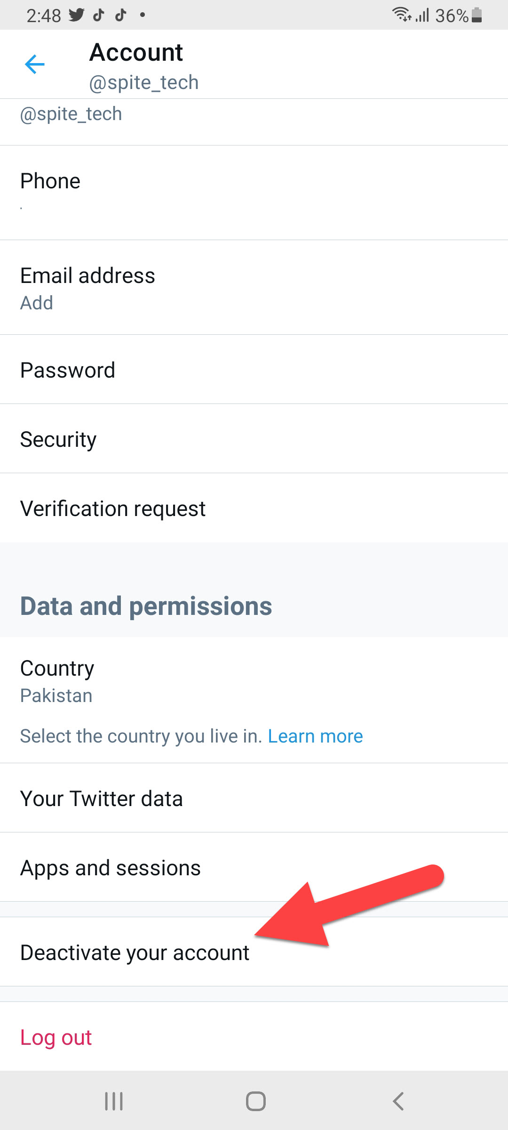Viewport: 508px width, 1130px height.
Task: Tap the Wi-Fi signal status icon
Action: coord(401,15)
